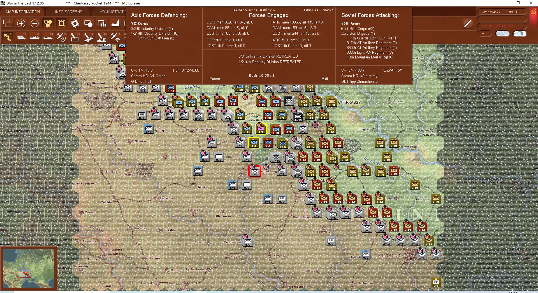Image resolution: width=538 pixels, height=293 pixels.
Task: Click Odds 10.05 : 1 text
Action: point(261,75)
